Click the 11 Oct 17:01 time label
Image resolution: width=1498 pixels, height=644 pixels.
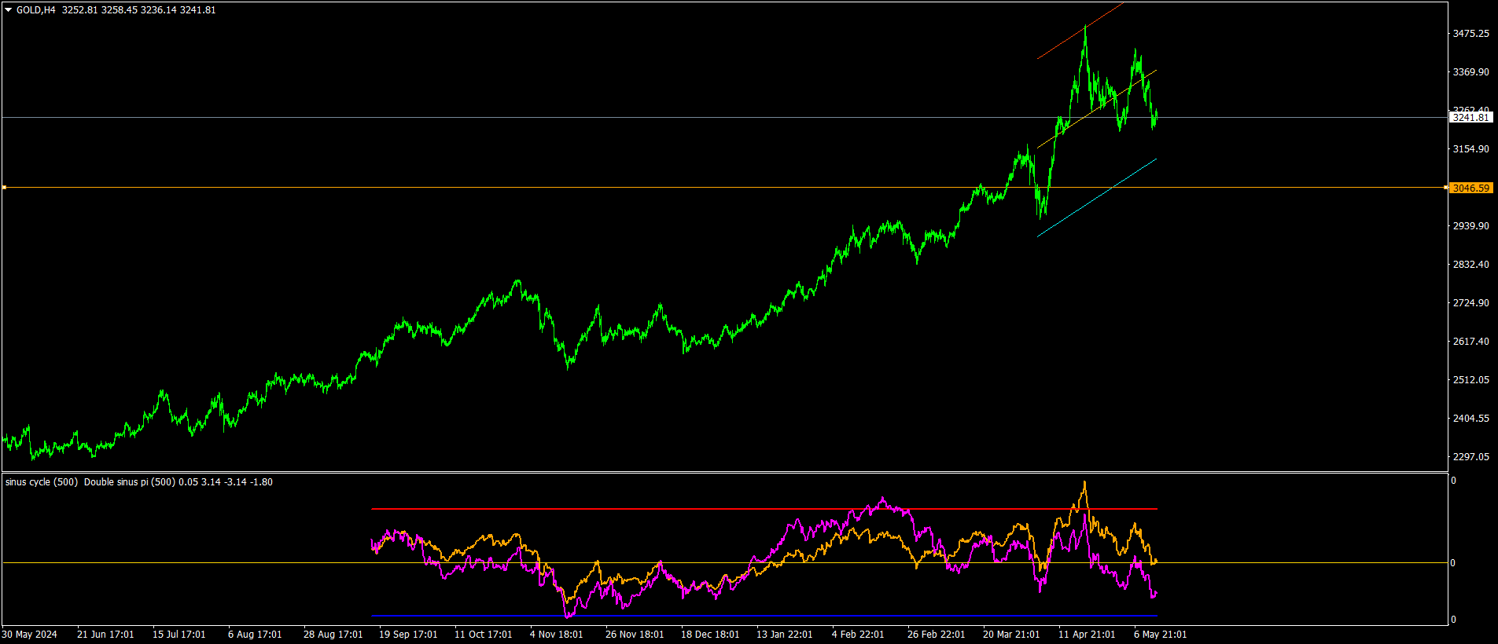(x=483, y=635)
